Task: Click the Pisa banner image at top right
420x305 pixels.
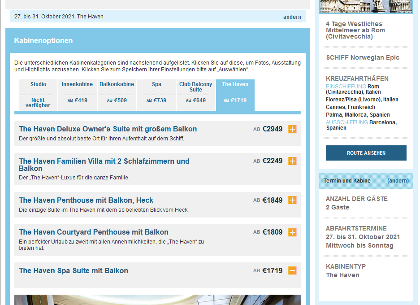Action: (365, 6)
